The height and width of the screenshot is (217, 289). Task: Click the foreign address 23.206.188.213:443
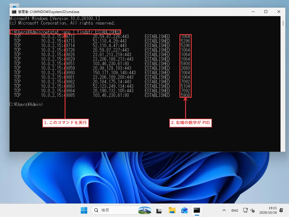tap(113, 59)
